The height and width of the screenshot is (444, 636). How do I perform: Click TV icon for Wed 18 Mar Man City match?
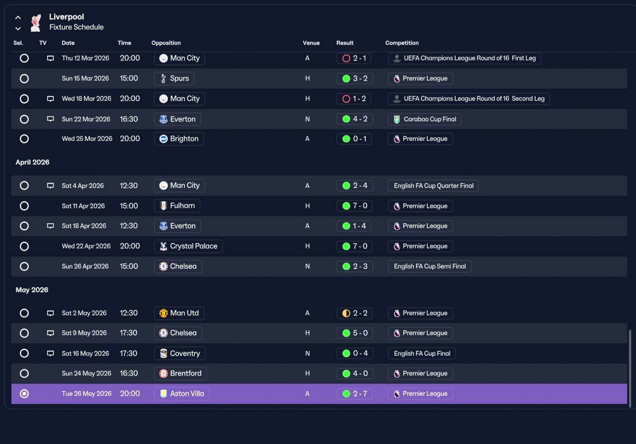[x=50, y=99]
